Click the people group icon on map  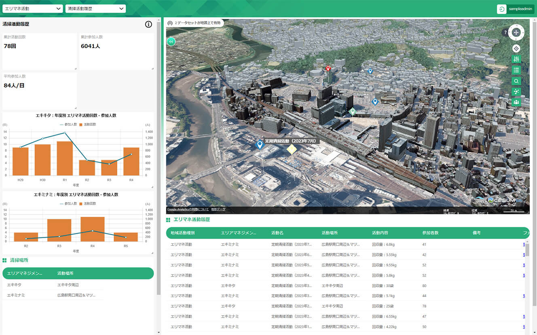click(x=516, y=102)
